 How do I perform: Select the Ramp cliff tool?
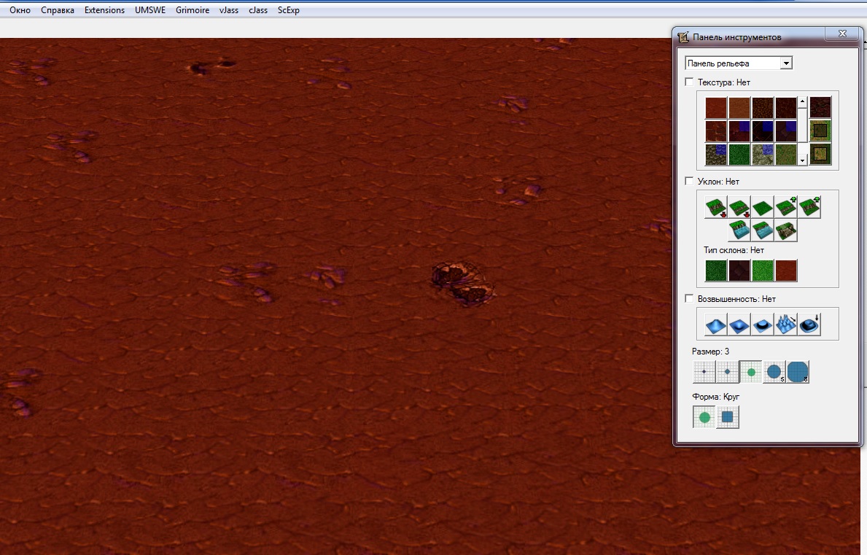click(x=786, y=230)
